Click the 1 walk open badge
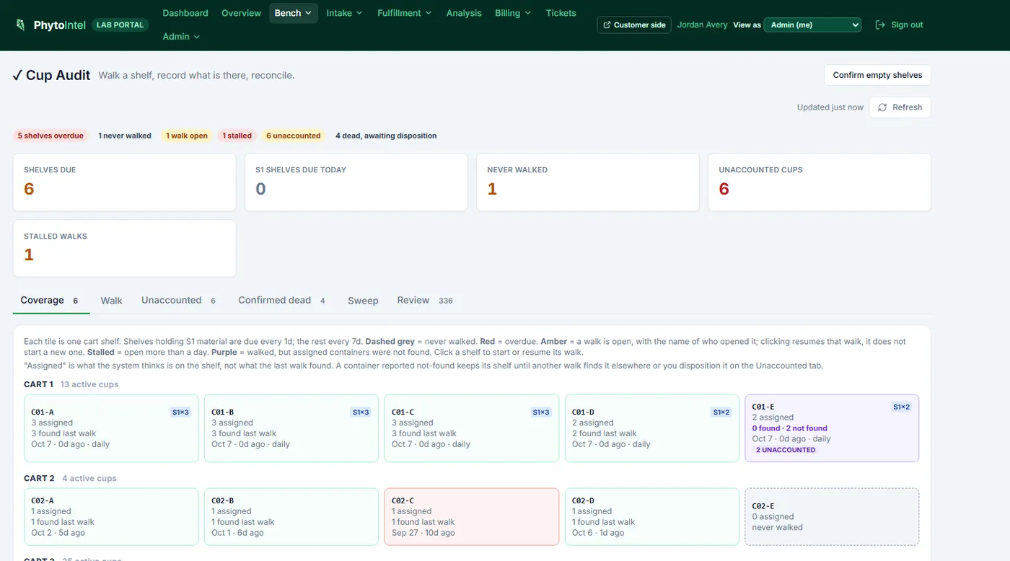The width and height of the screenshot is (1010, 561). click(187, 136)
